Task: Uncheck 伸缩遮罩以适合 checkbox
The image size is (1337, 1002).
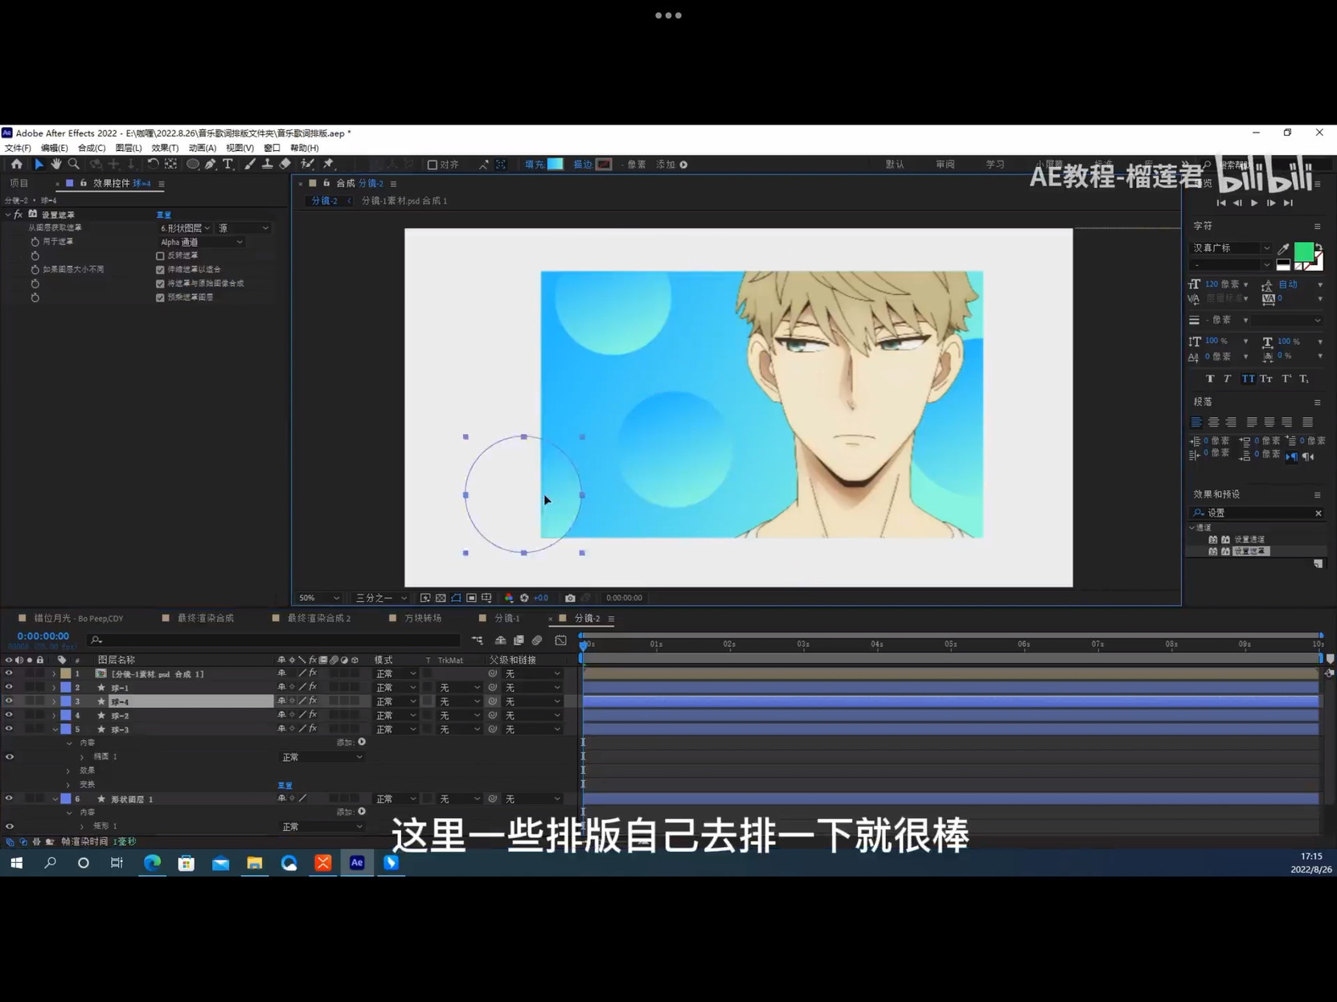Action: tap(160, 270)
